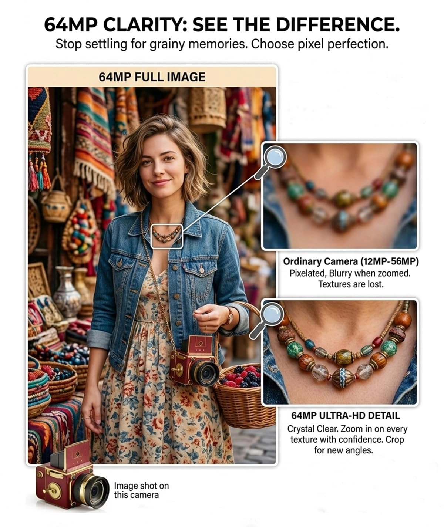The image size is (444, 527).
Task: Click the Ordinary Camera (12MP-56MP) caption
Action: click(x=351, y=261)
